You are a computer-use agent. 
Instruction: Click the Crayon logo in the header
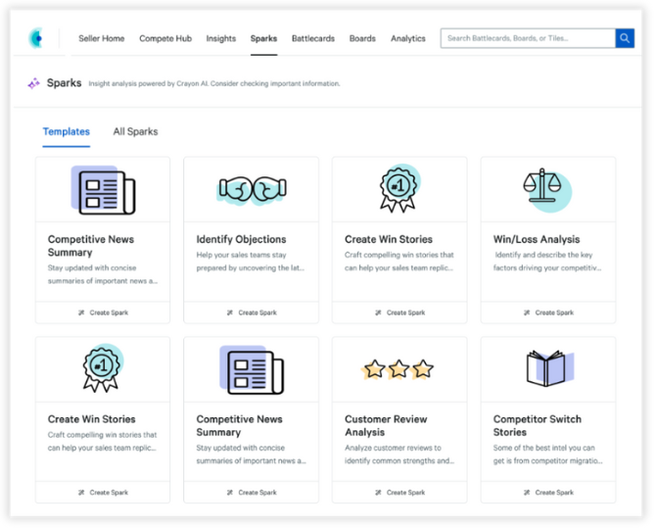[x=37, y=38]
